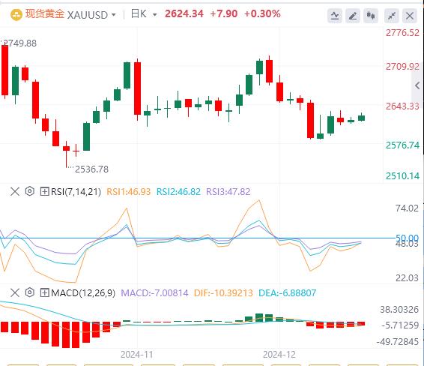The width and height of the screenshot is (424, 366).
Task: Open the indicator line chart icon
Action: click(335, 16)
